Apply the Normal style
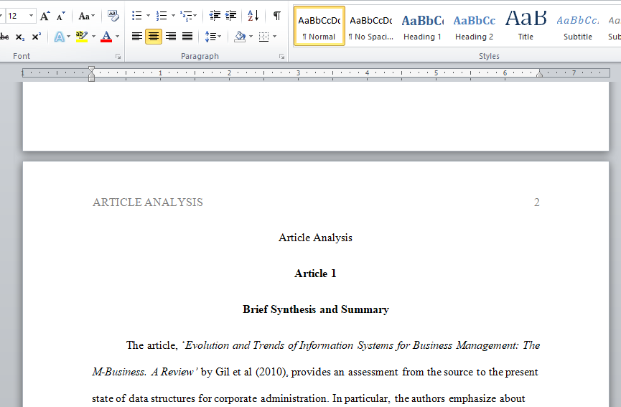Screen dimensions: 621x407 pos(319,26)
